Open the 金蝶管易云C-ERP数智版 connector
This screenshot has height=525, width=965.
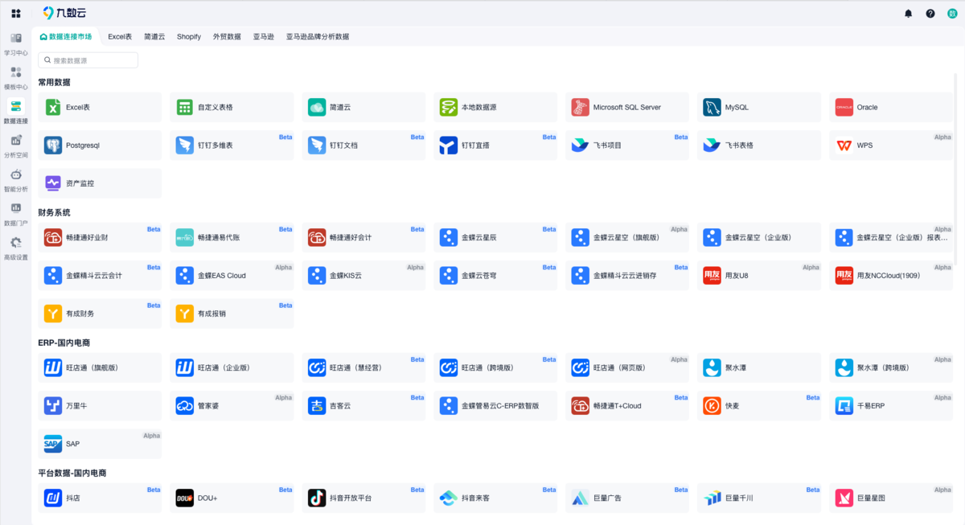(x=495, y=406)
